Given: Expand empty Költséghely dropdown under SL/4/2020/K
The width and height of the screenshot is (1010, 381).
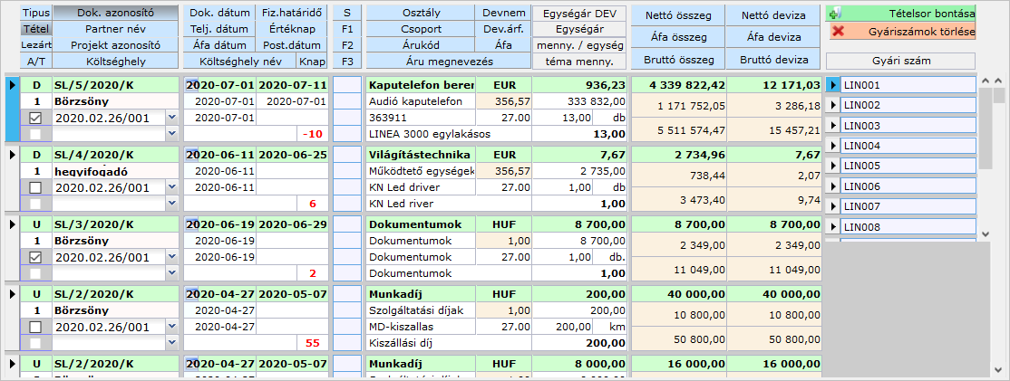Looking at the screenshot, I should [x=172, y=204].
